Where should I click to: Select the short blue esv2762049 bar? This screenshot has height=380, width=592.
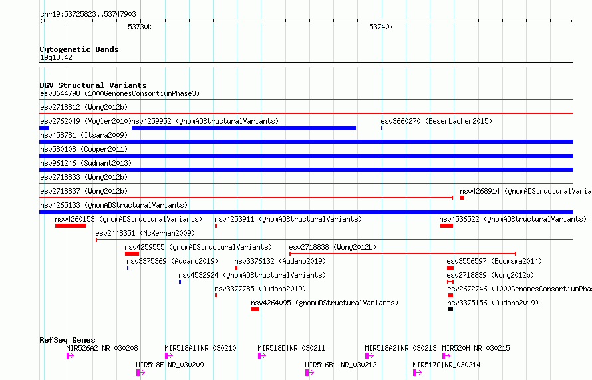click(44, 128)
